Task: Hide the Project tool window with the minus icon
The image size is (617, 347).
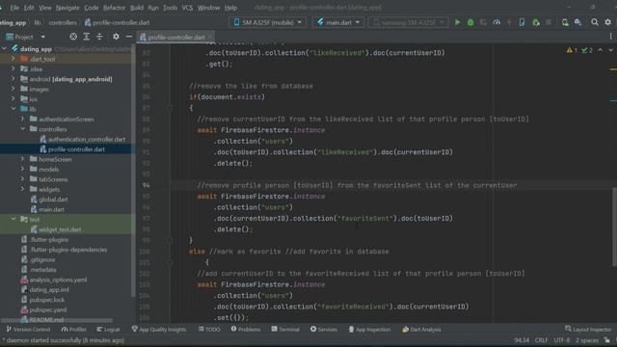Action: click(x=128, y=37)
